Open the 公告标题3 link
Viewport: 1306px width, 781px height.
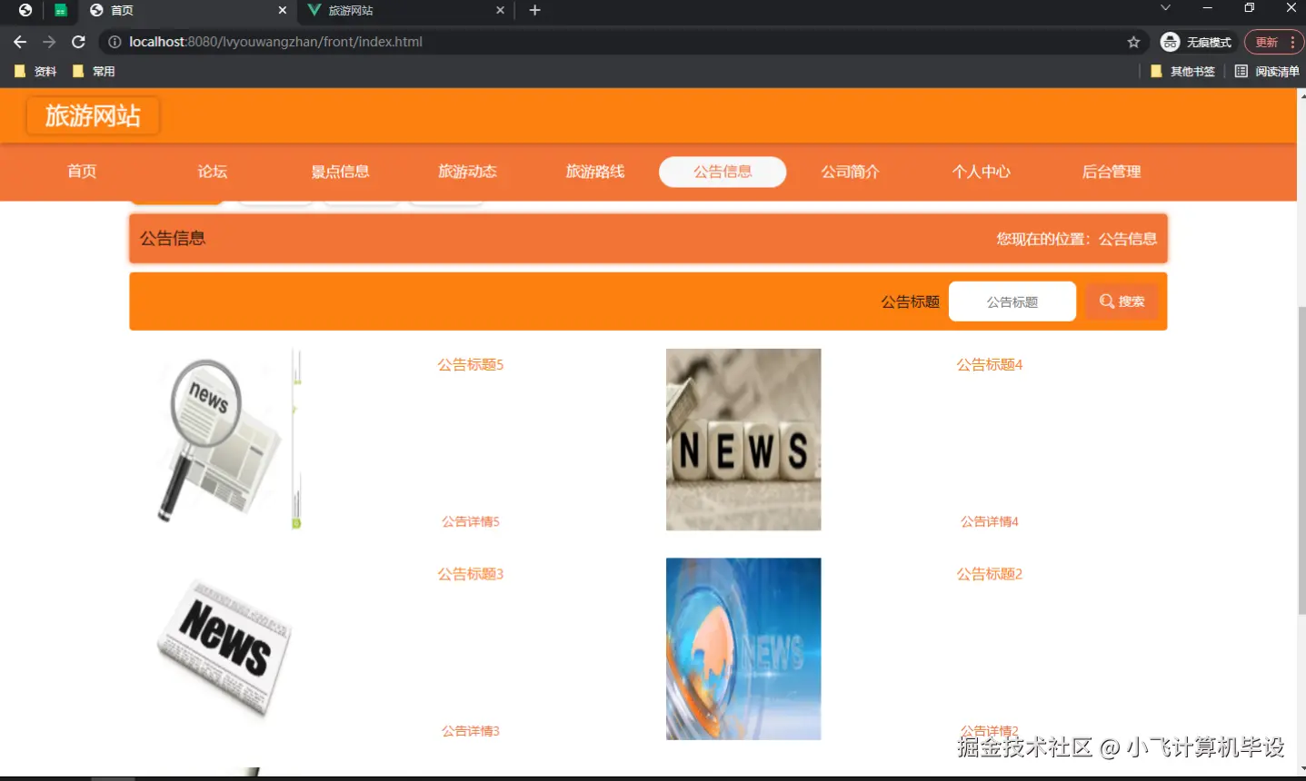[471, 574]
